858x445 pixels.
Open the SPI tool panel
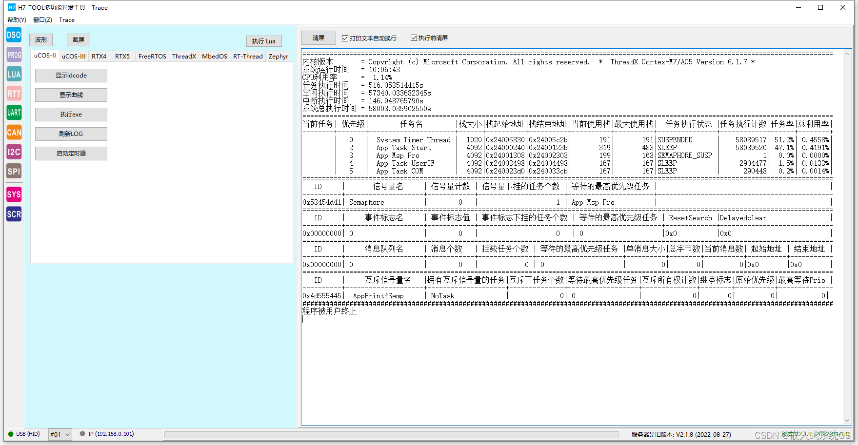point(14,171)
